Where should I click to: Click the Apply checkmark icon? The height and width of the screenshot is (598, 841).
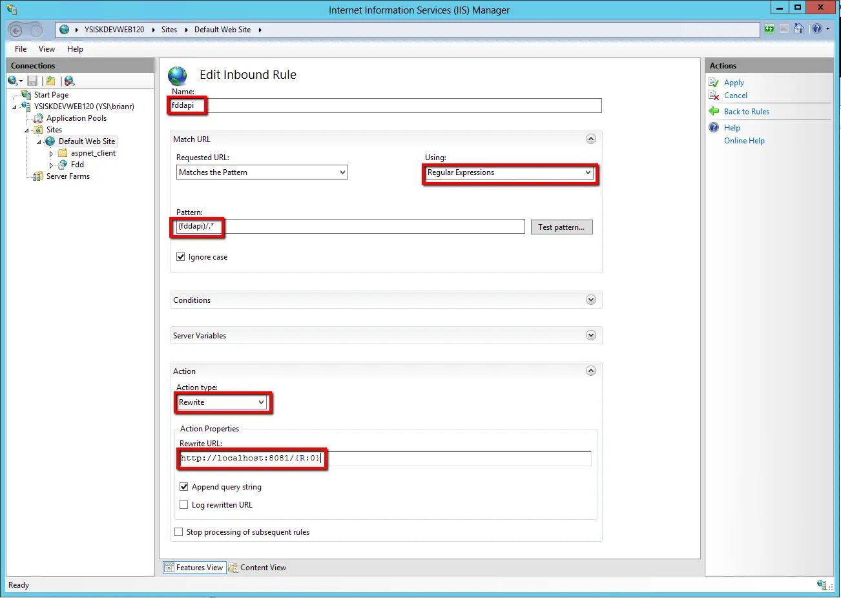coord(714,83)
